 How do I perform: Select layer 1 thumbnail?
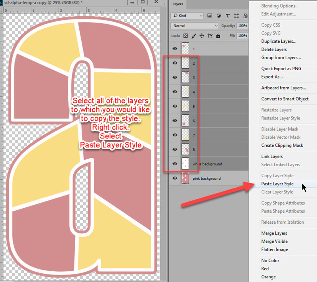(x=185, y=48)
